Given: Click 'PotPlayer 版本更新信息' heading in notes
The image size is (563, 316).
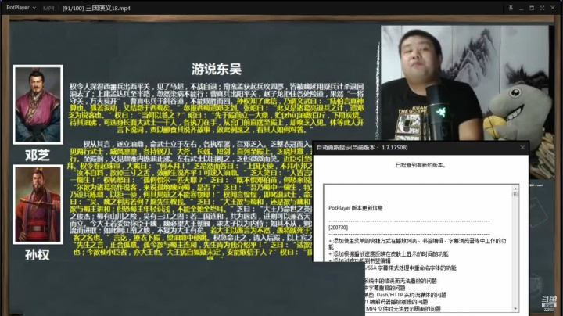Looking at the screenshot, I should (x=356, y=208).
